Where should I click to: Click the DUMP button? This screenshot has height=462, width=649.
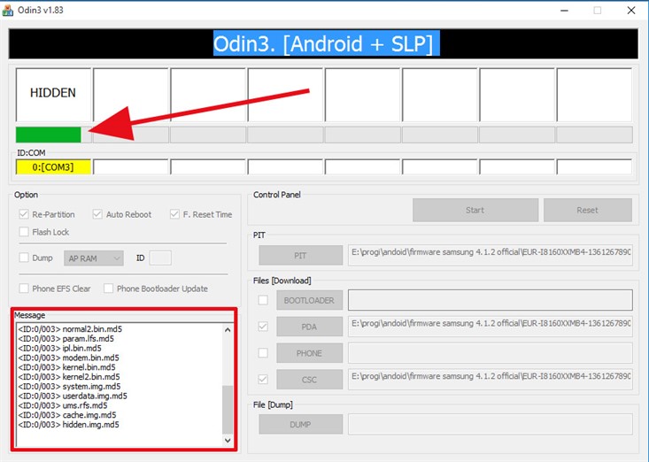[x=300, y=424]
